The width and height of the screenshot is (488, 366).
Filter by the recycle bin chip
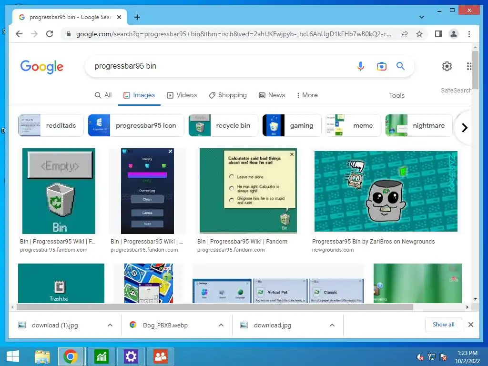(x=223, y=125)
